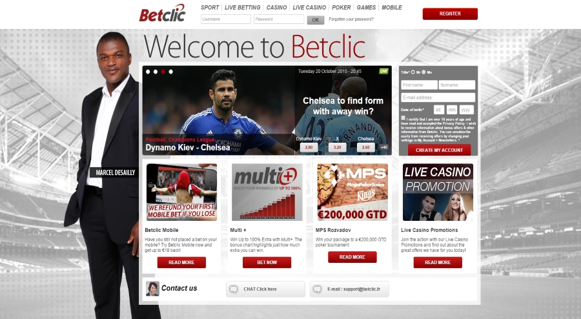Select the Mr title radio button
The image size is (581, 319).
tap(413, 72)
